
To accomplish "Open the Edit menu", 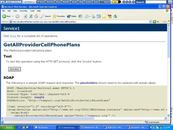I will point(9,11).
